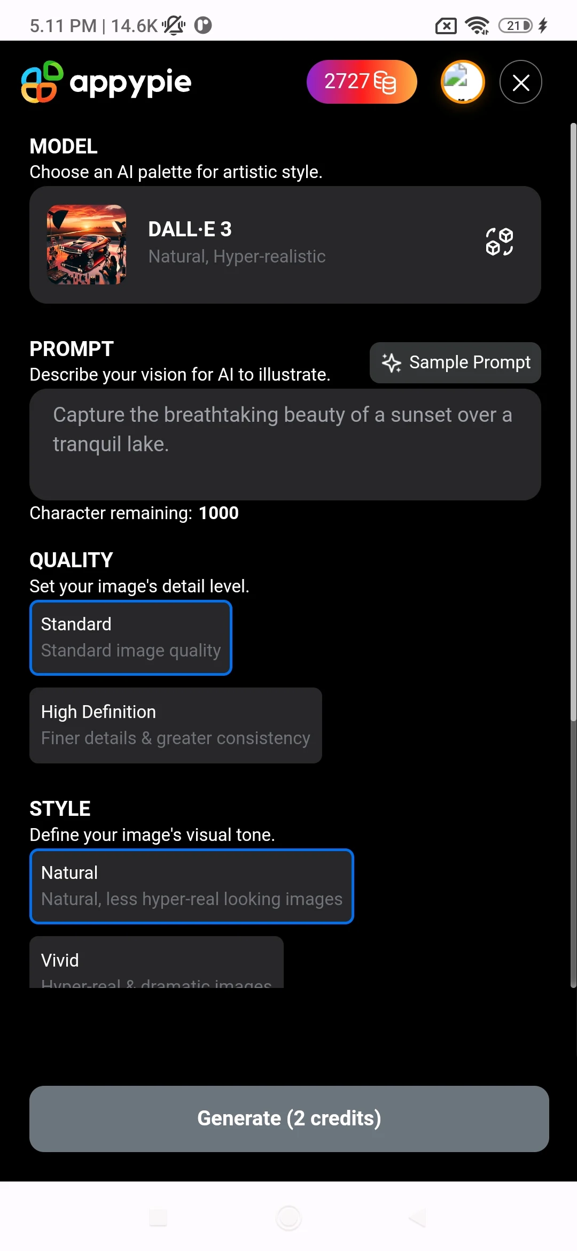Tap the Wi-Fi status bar icon
Screen dimensions: 577x1251
coord(477,24)
